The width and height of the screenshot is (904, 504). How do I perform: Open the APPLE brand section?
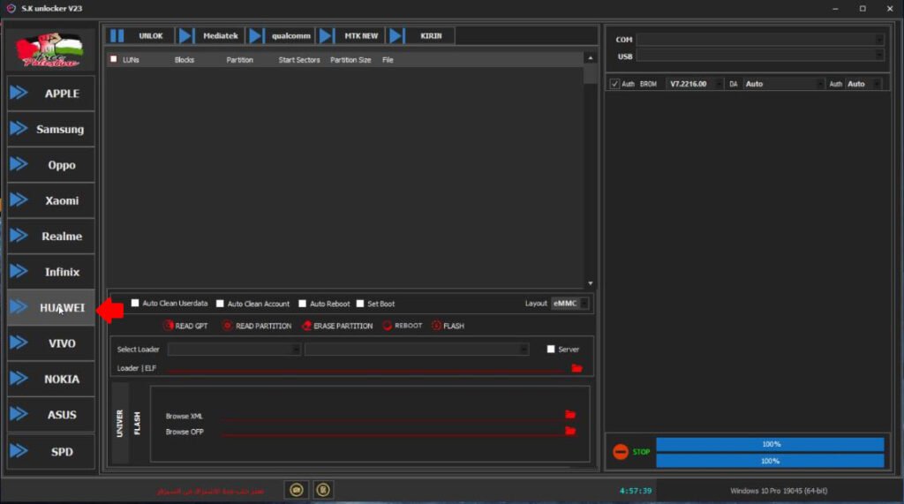50,94
